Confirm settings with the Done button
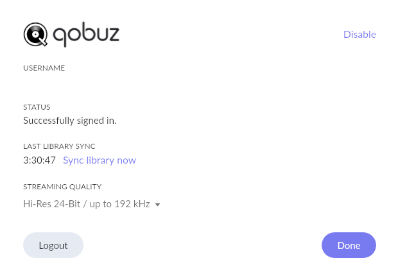The width and height of the screenshot is (398, 274). (349, 245)
